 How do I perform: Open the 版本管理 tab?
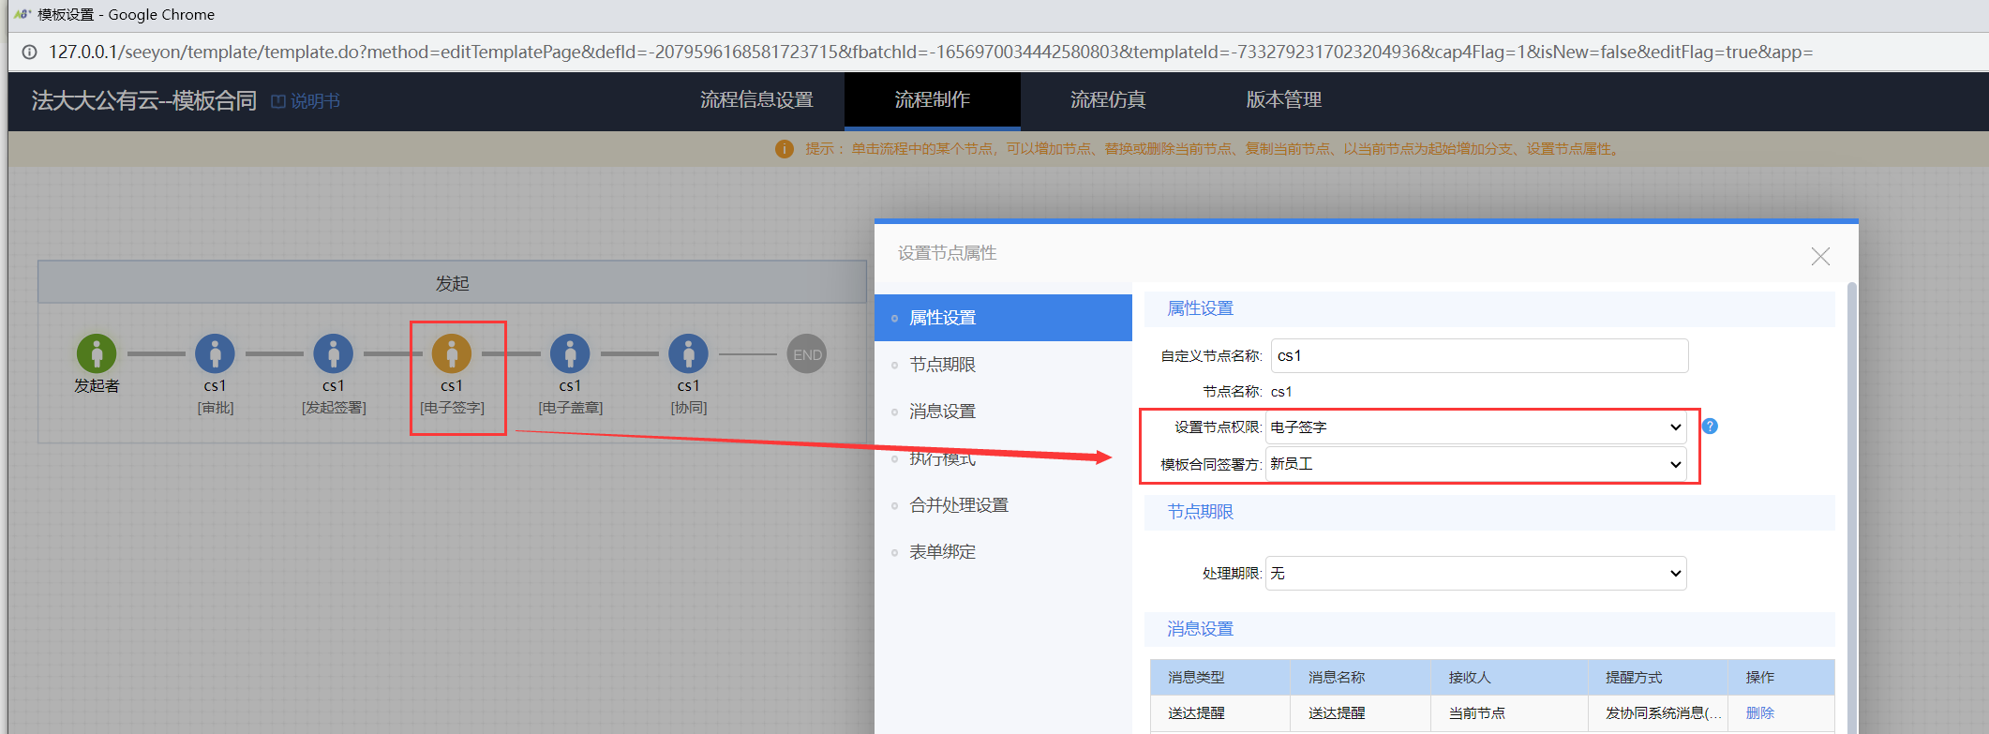1283,100
